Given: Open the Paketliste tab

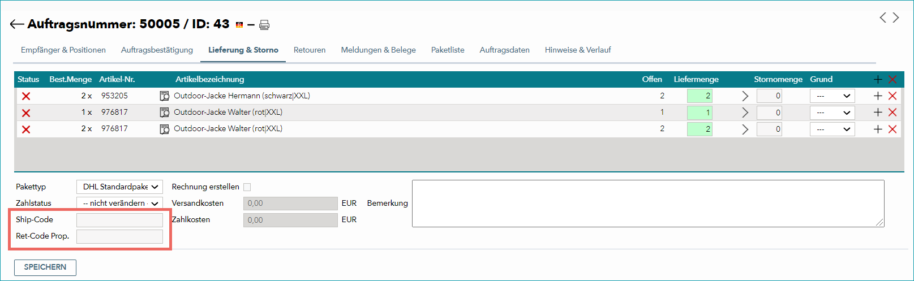Looking at the screenshot, I should (x=448, y=50).
